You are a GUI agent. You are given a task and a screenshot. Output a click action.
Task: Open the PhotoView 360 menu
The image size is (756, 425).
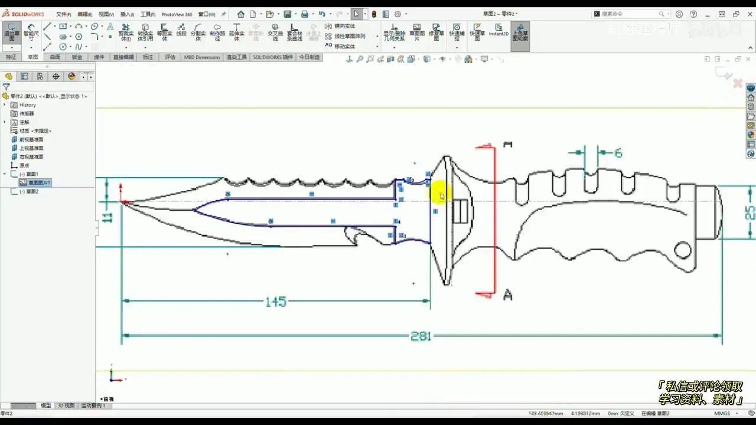click(177, 14)
